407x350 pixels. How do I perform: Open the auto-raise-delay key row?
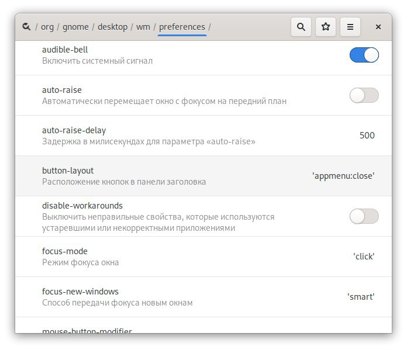(203, 136)
